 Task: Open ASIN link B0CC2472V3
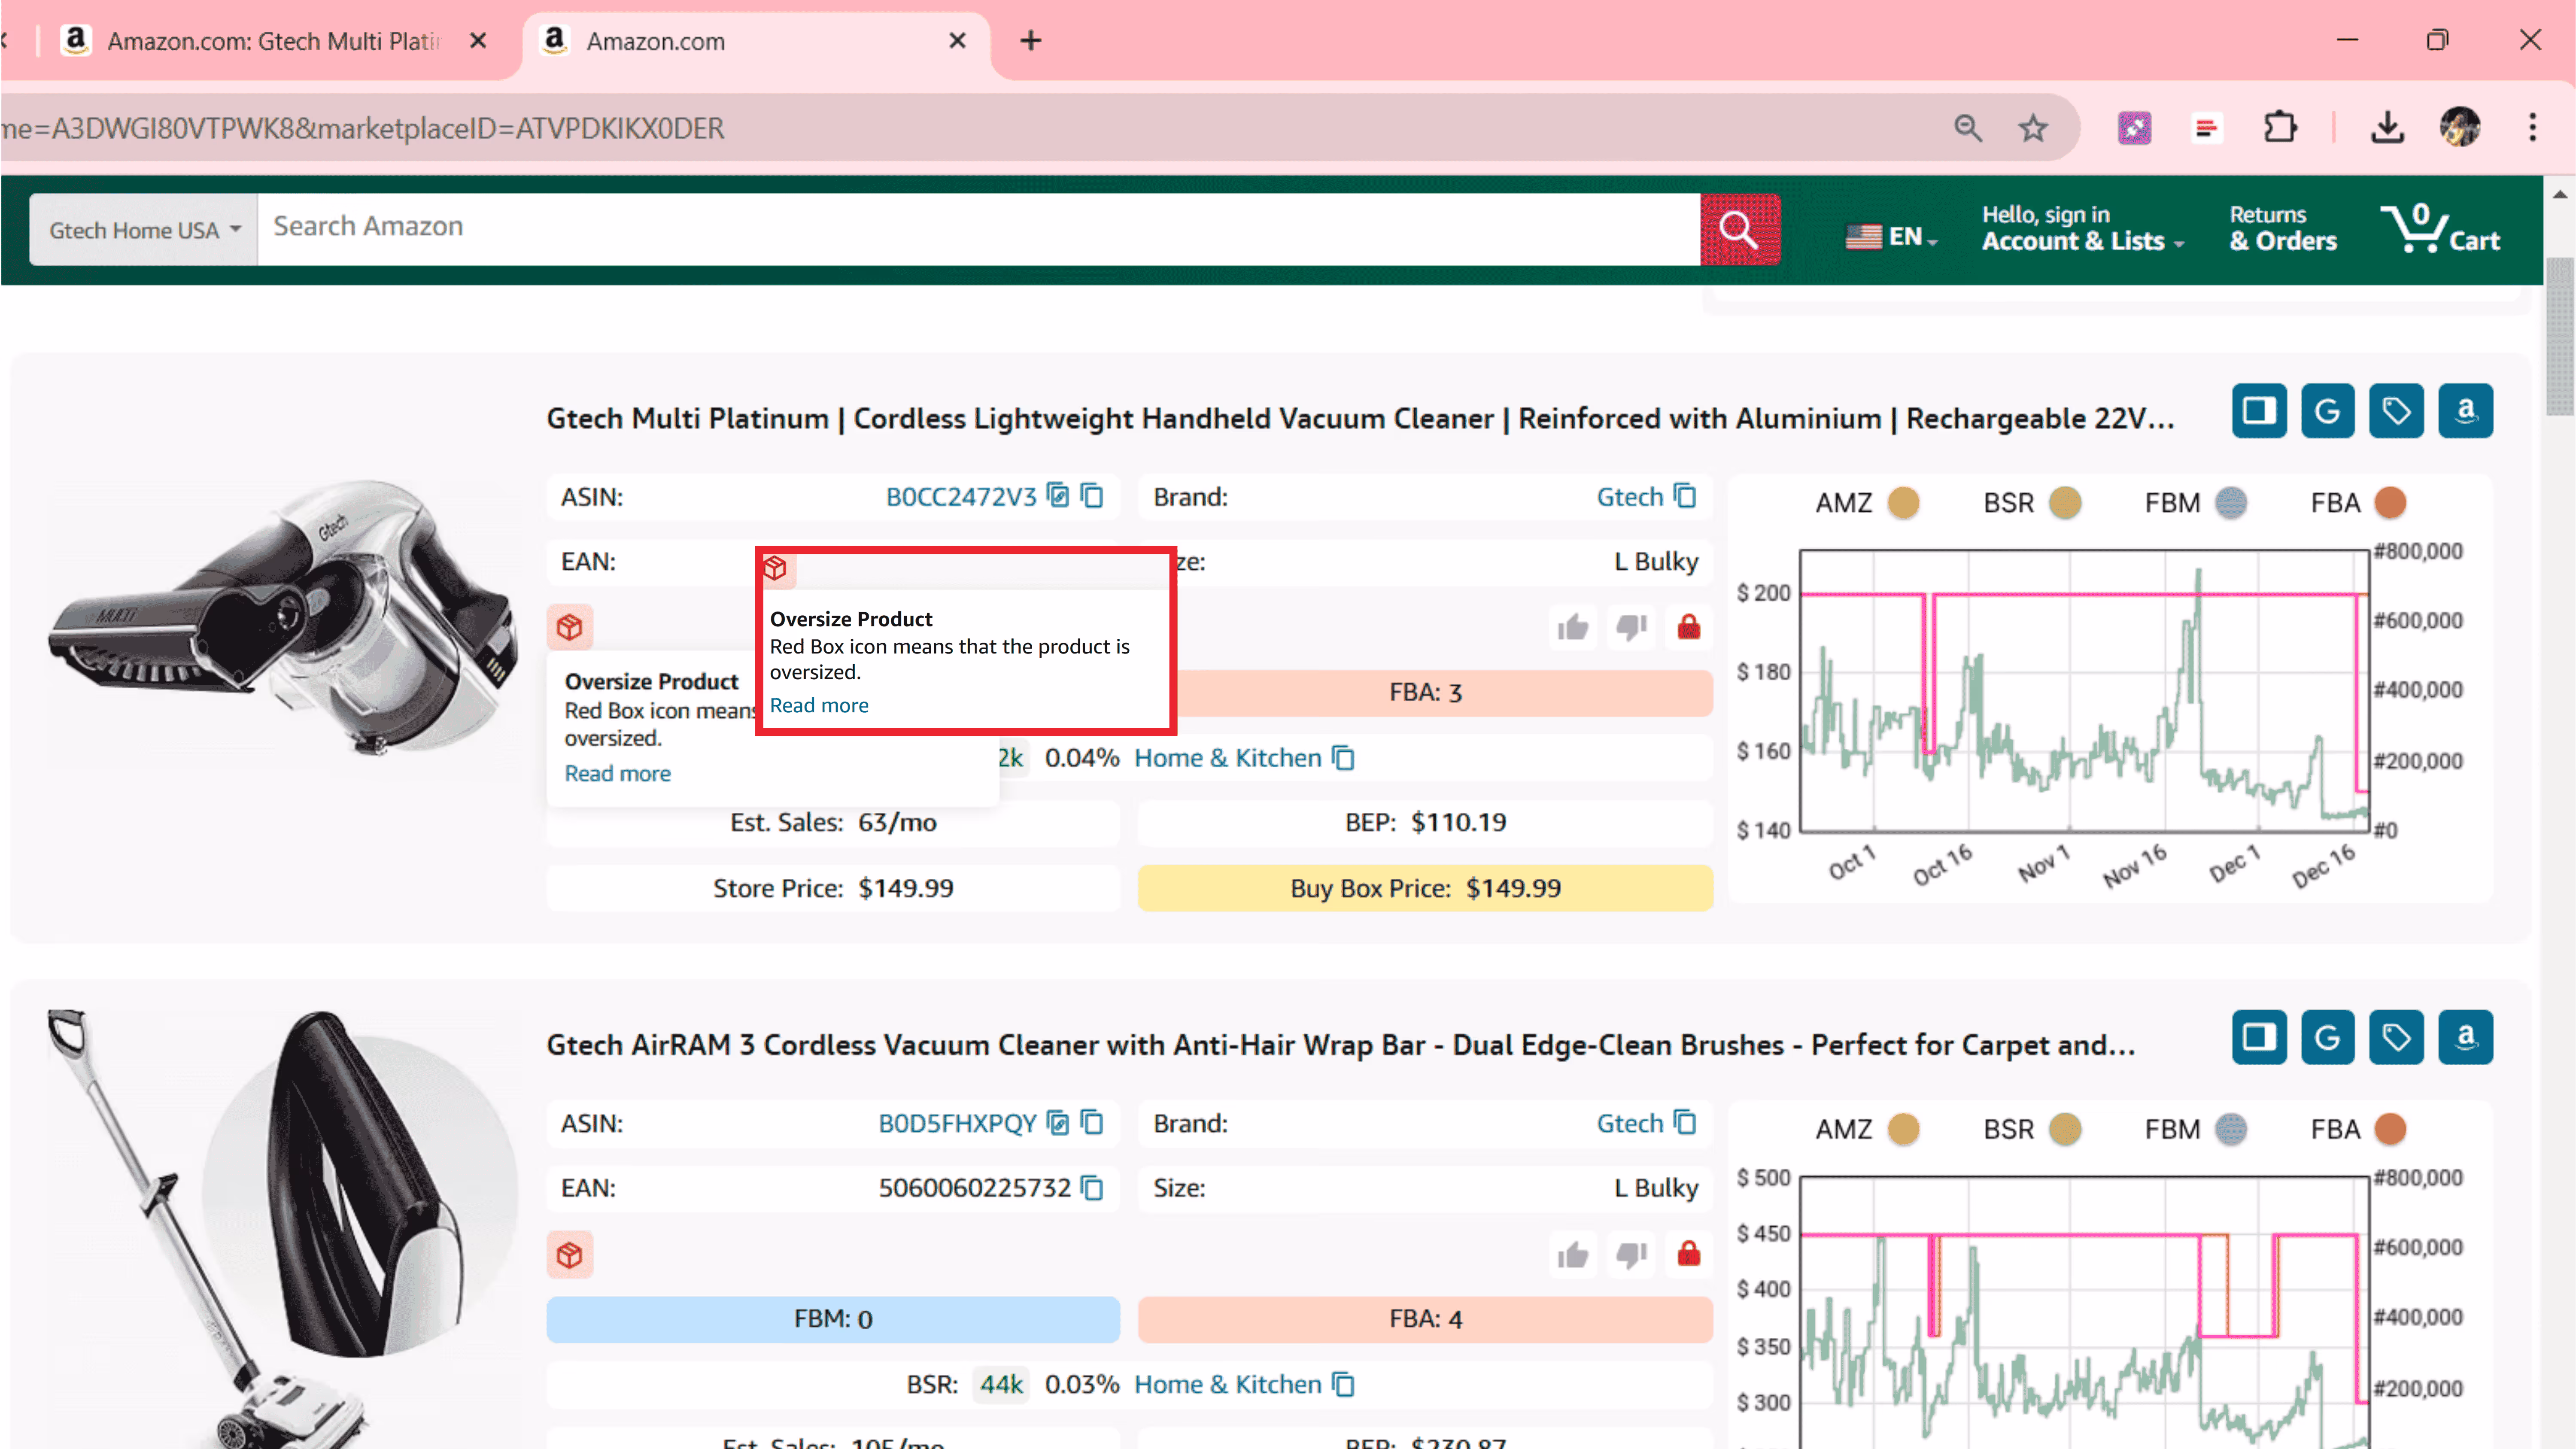pyautogui.click(x=961, y=497)
